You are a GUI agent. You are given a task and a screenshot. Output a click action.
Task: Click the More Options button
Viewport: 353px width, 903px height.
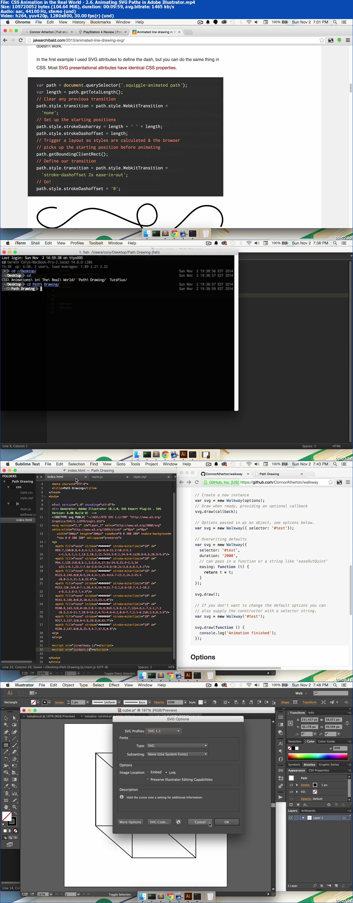[130, 822]
